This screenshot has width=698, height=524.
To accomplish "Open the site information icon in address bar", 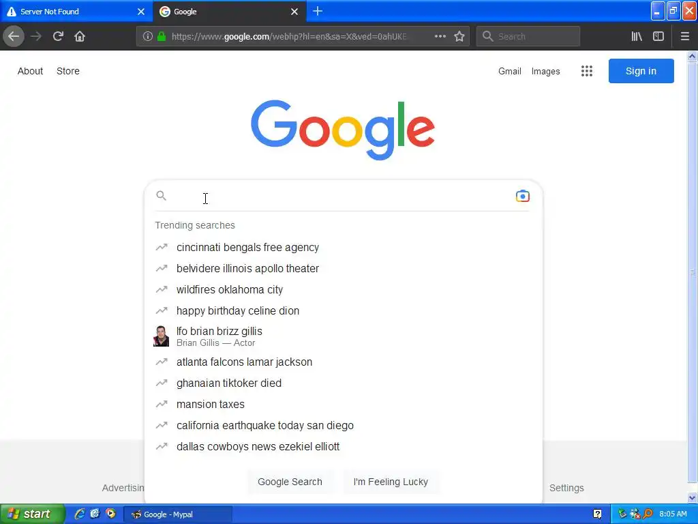I will (x=148, y=37).
